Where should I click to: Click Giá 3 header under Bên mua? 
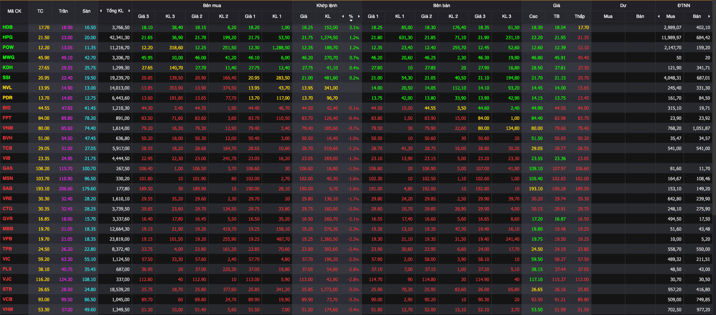pyautogui.click(x=143, y=16)
